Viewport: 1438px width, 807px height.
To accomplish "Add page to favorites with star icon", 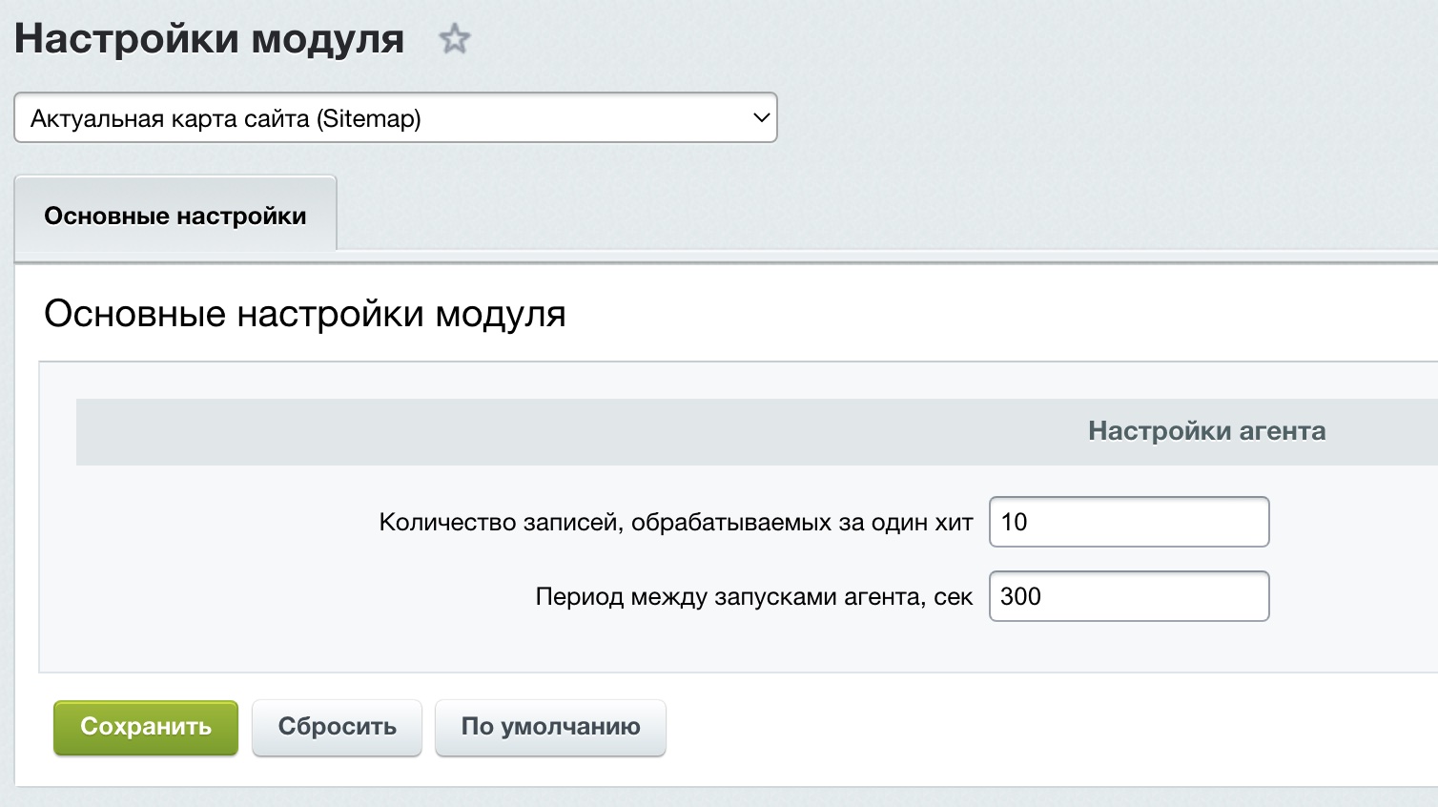I will [x=455, y=39].
